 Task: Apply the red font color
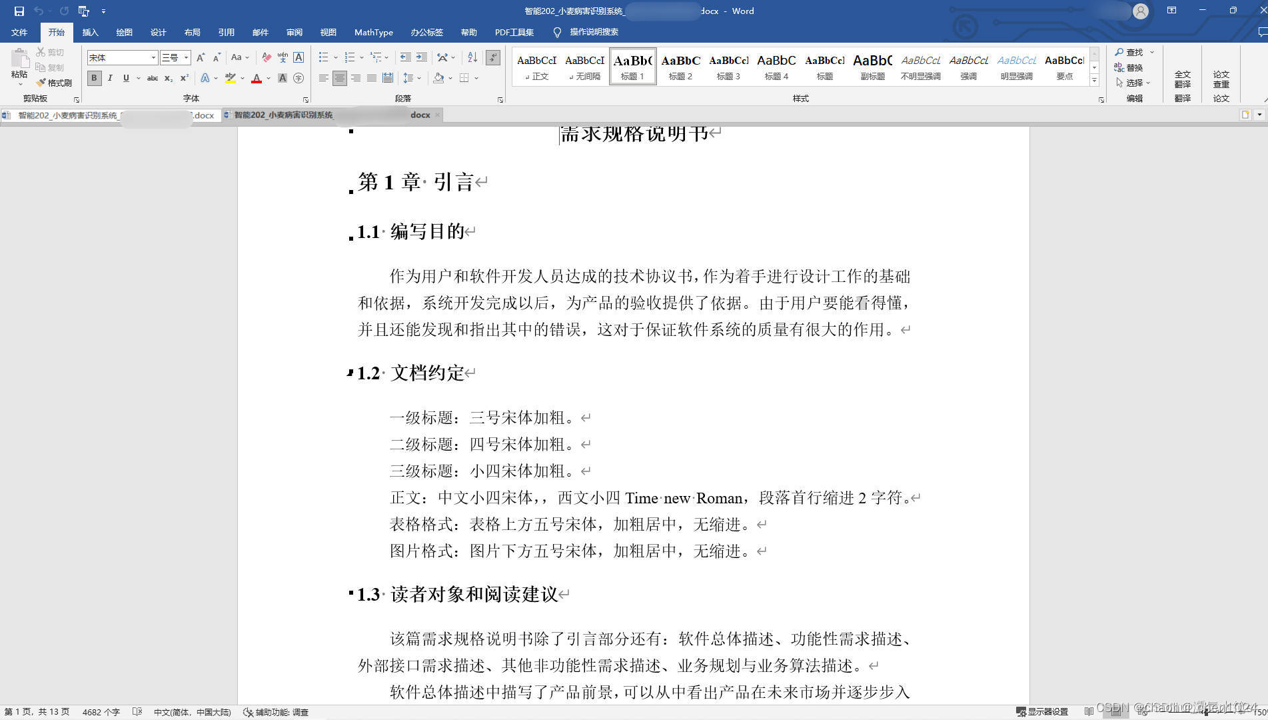[257, 78]
